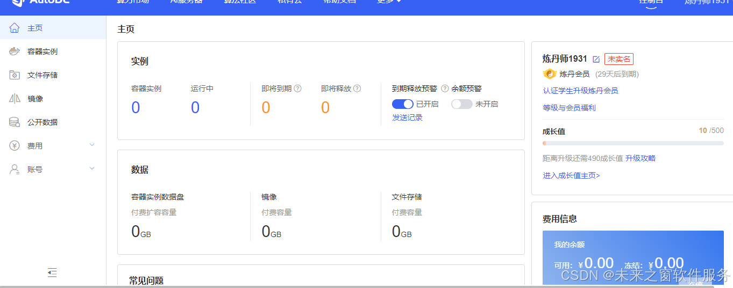This screenshot has height=288, width=733.
Task: Click the home icon beside 主页 in sidebar
Action: pos(15,28)
